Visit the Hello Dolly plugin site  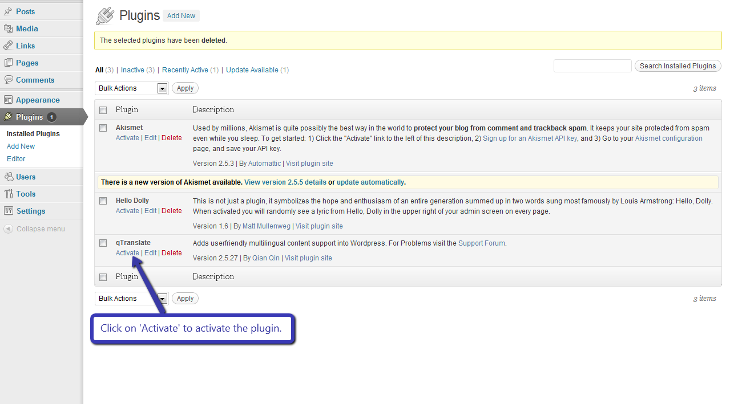point(319,226)
